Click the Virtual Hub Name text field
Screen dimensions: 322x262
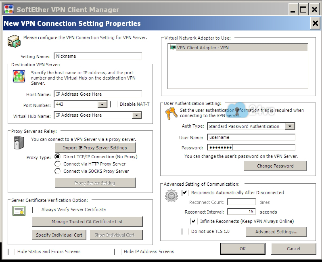[93, 115]
